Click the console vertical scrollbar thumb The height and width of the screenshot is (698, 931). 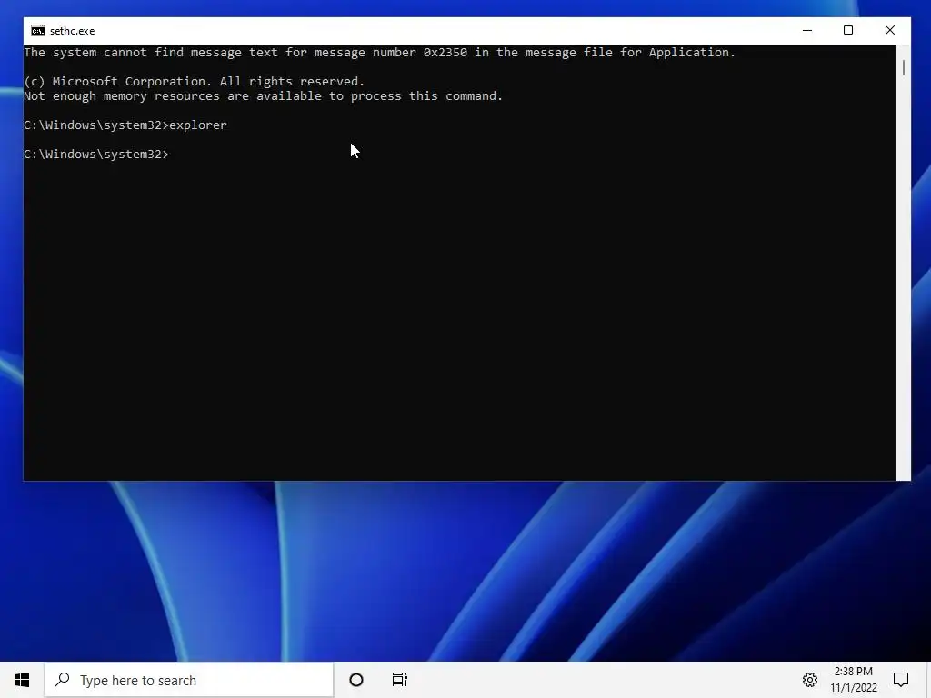(x=903, y=67)
